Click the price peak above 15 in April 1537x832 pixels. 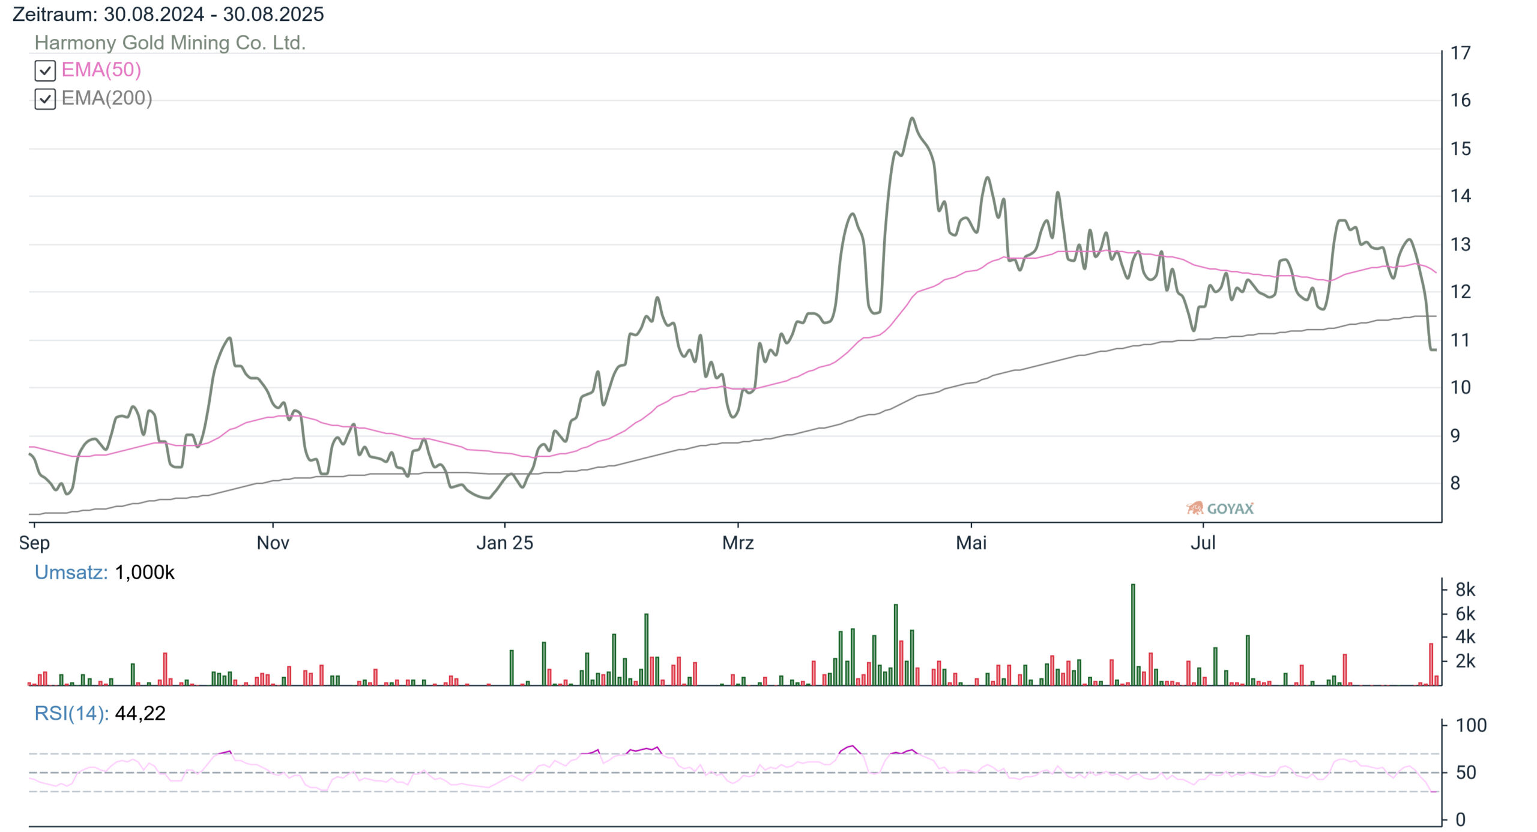912,118
